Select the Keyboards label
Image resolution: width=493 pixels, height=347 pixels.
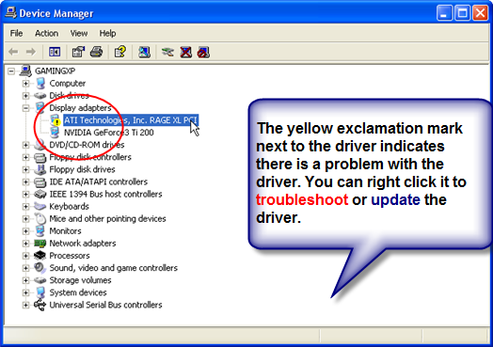[x=70, y=206]
